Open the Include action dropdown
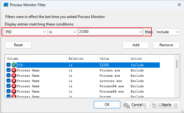The width and height of the screenshot is (184, 113). click(168, 32)
